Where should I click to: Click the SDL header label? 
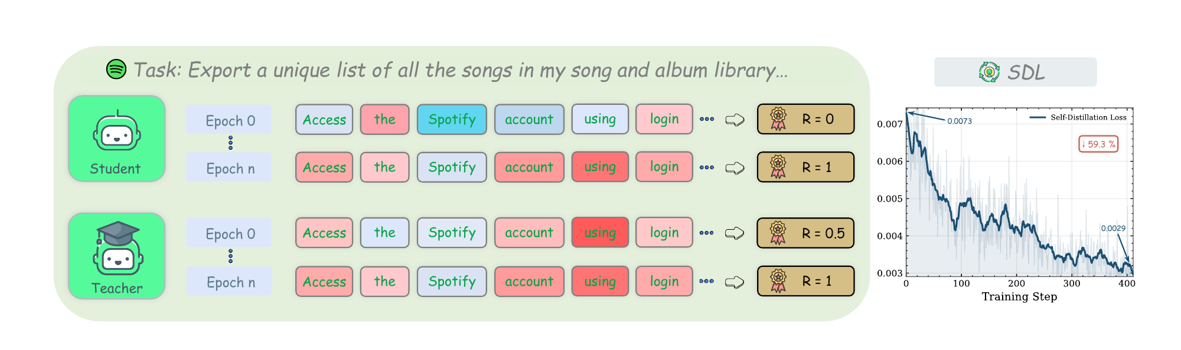click(x=1026, y=72)
